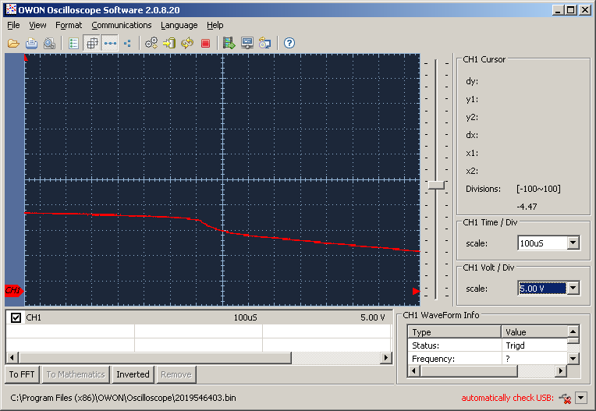The height and width of the screenshot is (411, 596).
Task: Click the red stop button icon
Action: (205, 44)
